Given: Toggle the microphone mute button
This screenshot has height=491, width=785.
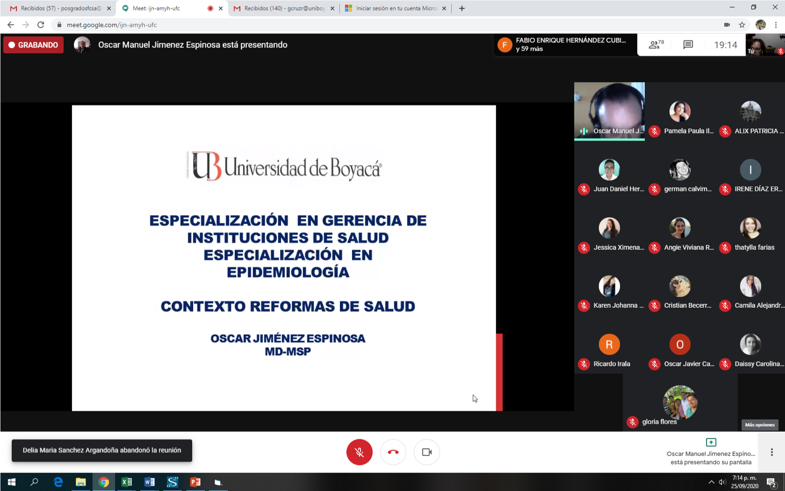Looking at the screenshot, I should click(x=359, y=452).
